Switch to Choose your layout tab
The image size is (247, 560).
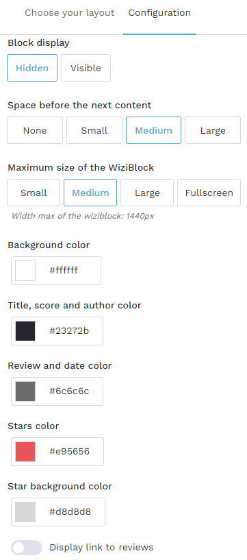click(x=70, y=13)
